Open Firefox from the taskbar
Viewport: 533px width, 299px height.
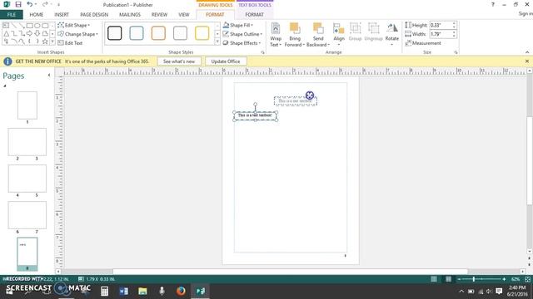tap(182, 291)
